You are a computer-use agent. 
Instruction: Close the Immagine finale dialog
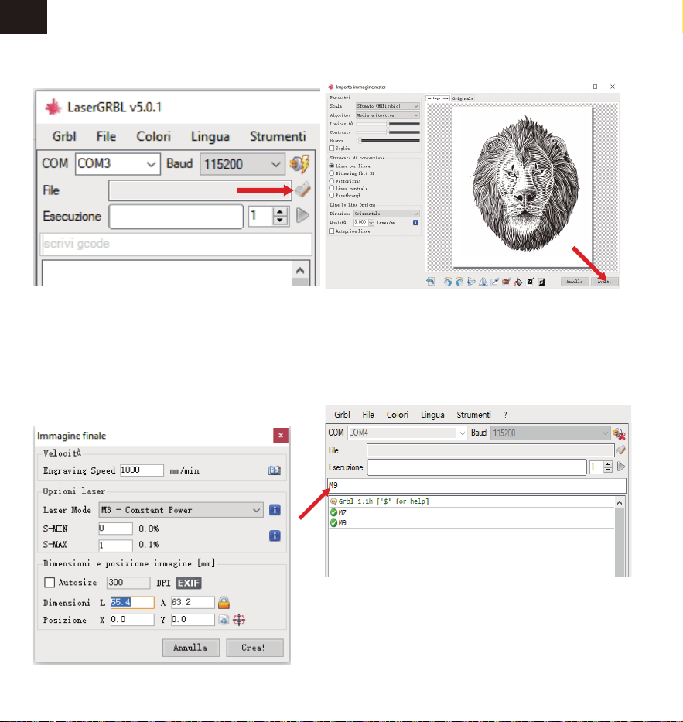click(281, 435)
